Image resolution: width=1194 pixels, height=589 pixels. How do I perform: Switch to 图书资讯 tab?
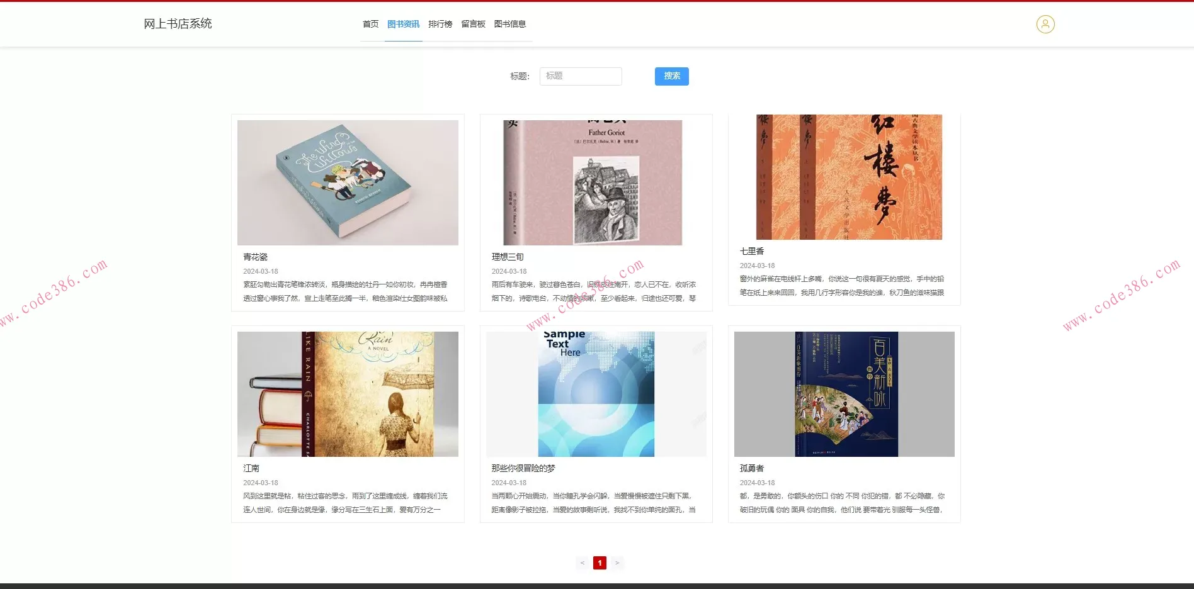[x=404, y=24]
